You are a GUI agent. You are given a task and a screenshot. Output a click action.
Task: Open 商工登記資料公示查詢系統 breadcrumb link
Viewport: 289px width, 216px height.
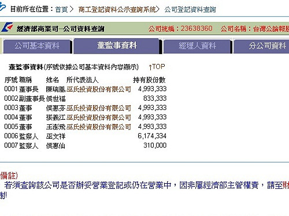117,9
